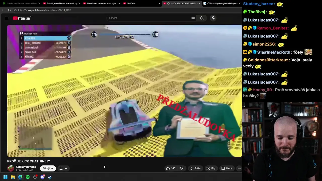Click subscriber count 1,29 tis. odběratelů
The height and width of the screenshot is (181, 322).
coord(24,170)
